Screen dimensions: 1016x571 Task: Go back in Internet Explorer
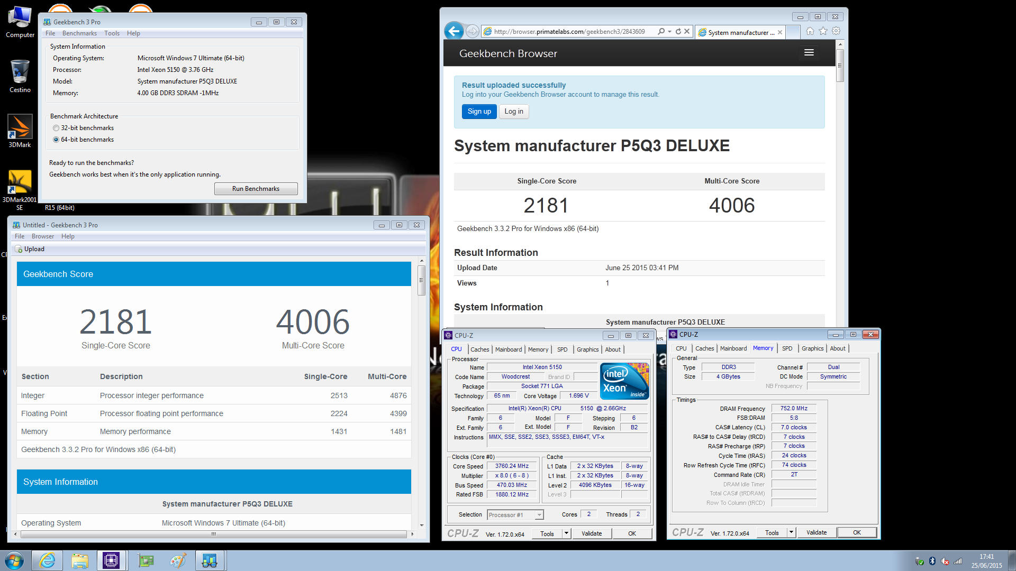(454, 31)
